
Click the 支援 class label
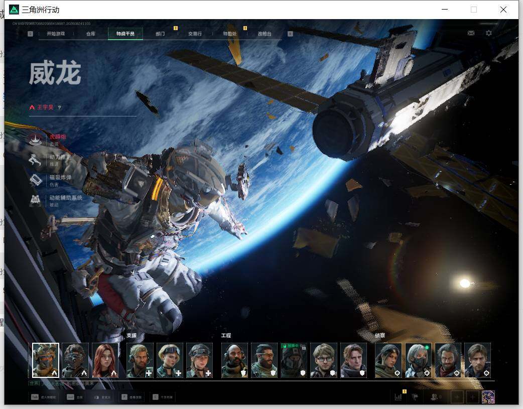[132, 335]
